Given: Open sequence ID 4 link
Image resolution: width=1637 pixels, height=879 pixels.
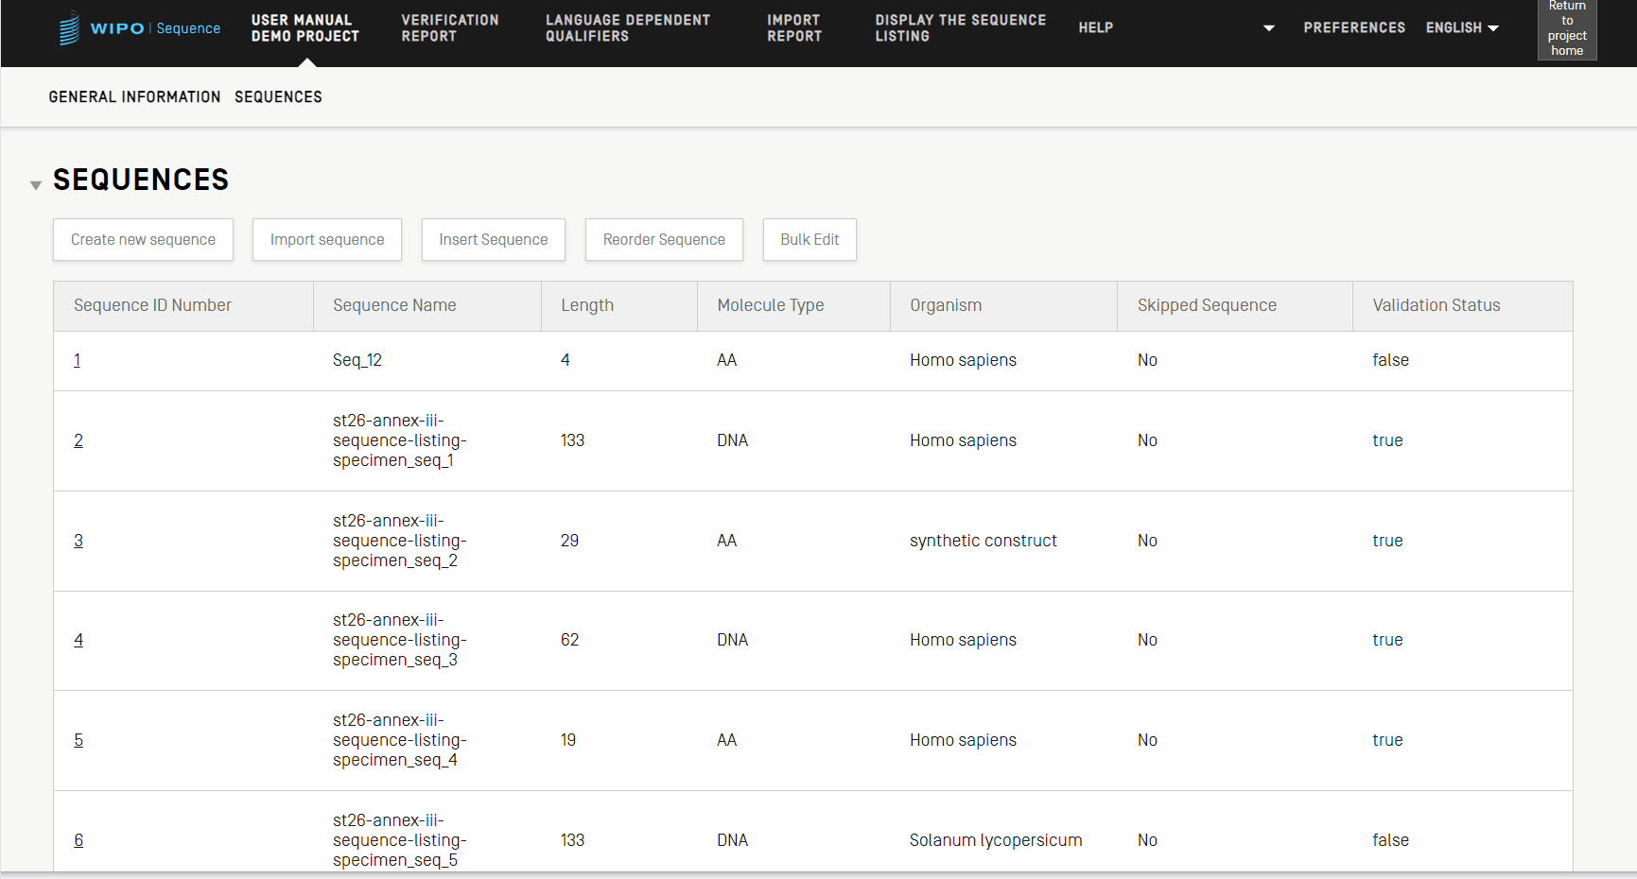Looking at the screenshot, I should coord(78,640).
